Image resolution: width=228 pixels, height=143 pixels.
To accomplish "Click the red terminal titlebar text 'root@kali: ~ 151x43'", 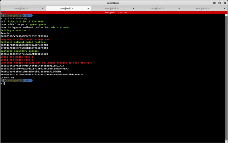I will tap(116, 13).
